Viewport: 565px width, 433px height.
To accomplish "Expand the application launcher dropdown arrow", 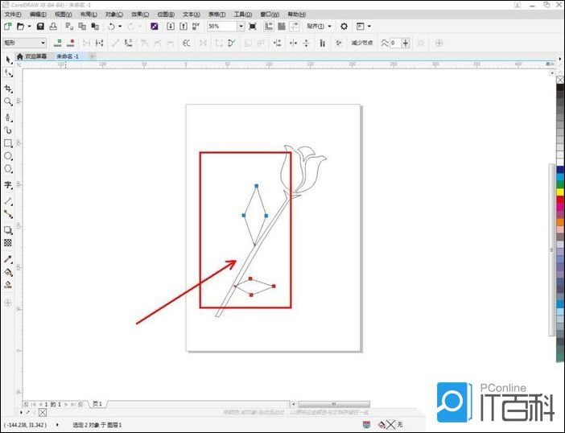I will 369,27.
